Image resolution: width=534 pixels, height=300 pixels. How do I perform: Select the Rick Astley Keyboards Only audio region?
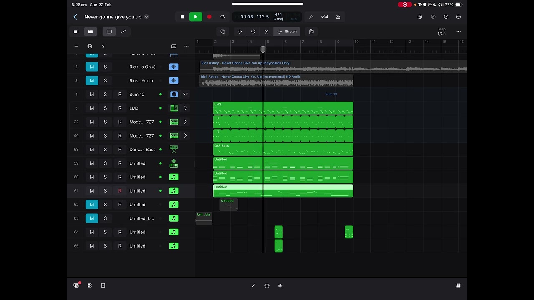[x=333, y=67]
